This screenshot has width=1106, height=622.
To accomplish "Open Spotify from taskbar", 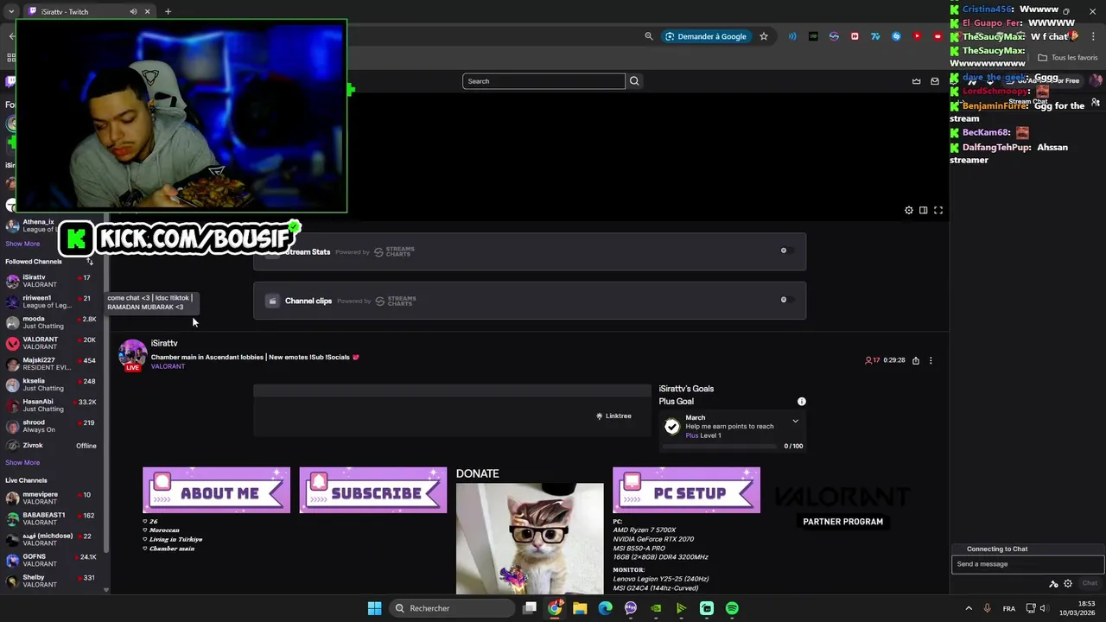I will tap(732, 608).
